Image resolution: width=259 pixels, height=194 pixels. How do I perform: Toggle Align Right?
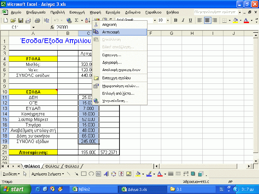pos(215,20)
